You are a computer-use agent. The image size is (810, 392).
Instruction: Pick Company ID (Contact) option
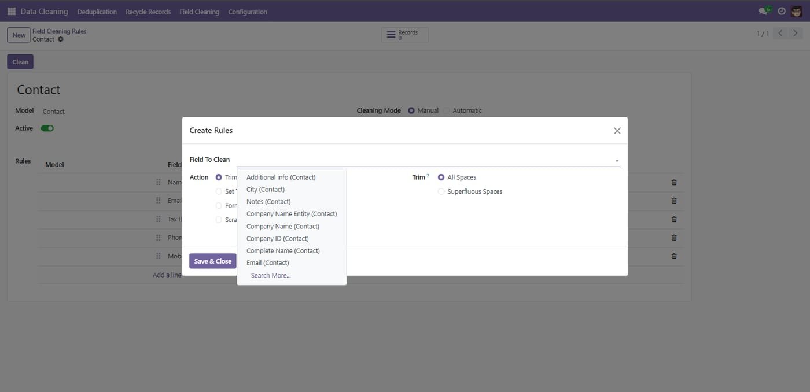(x=292, y=239)
